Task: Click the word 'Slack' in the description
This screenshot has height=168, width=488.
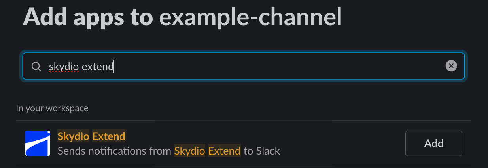Action: coord(268,151)
